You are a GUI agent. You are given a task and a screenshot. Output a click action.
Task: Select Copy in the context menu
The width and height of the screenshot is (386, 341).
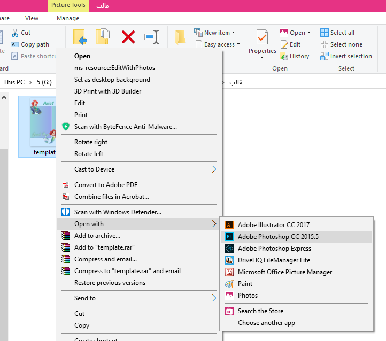139,325
